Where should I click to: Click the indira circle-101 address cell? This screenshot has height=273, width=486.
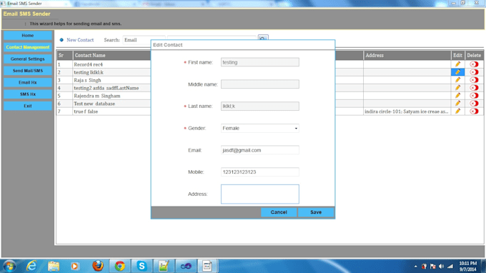[x=407, y=111]
